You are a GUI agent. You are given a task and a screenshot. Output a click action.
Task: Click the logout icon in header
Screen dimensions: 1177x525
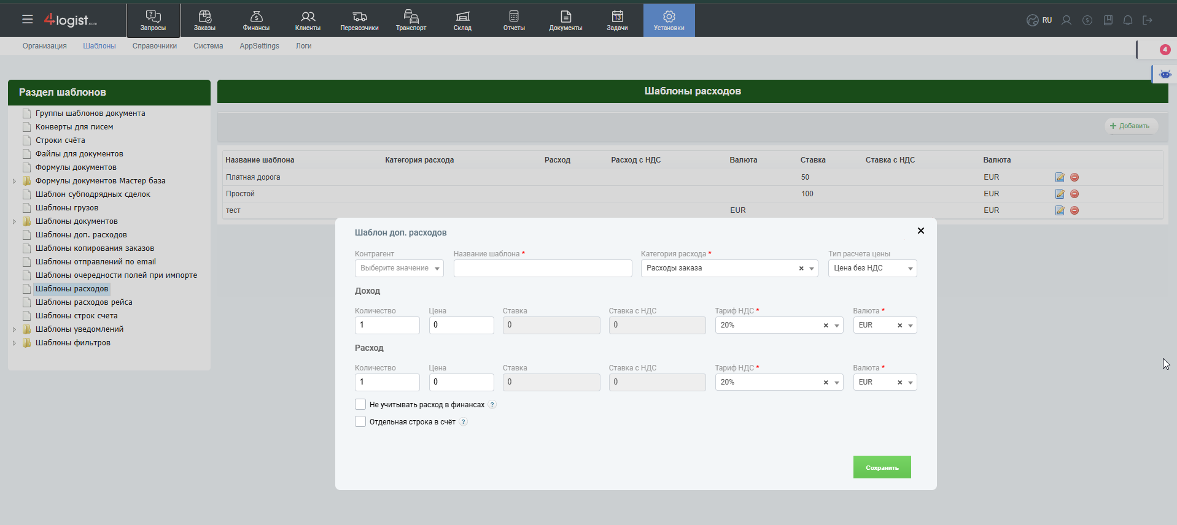(x=1148, y=20)
